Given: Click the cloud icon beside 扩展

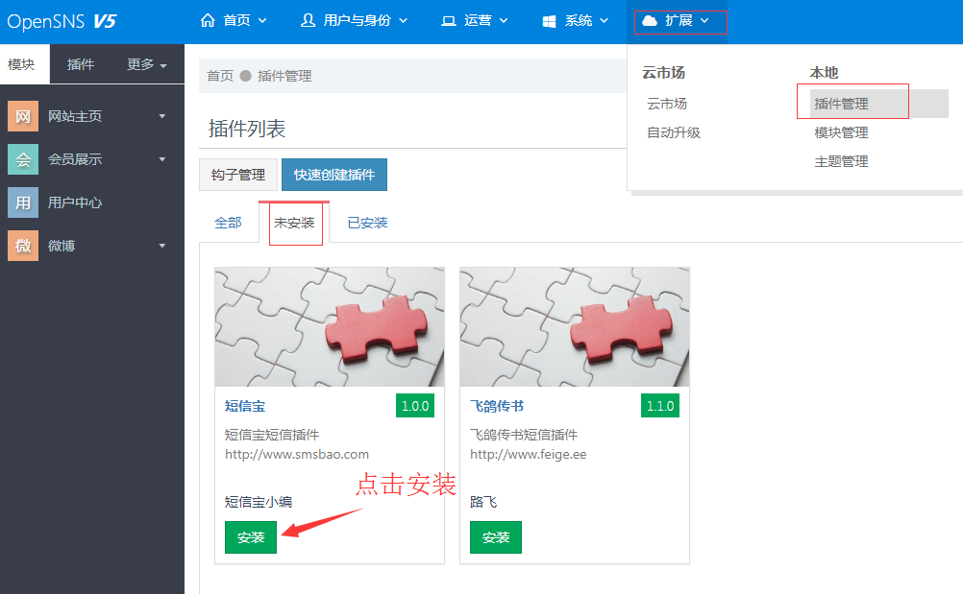Looking at the screenshot, I should [650, 20].
